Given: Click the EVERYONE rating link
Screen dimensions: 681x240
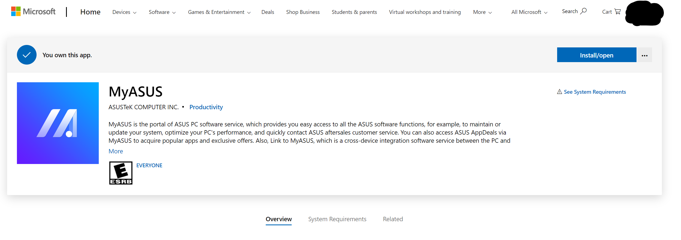Looking at the screenshot, I should click(149, 165).
